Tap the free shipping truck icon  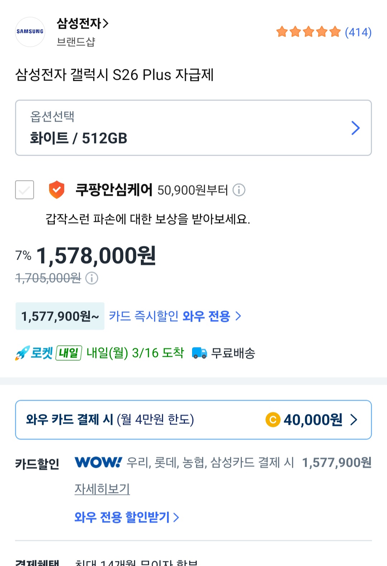199,353
